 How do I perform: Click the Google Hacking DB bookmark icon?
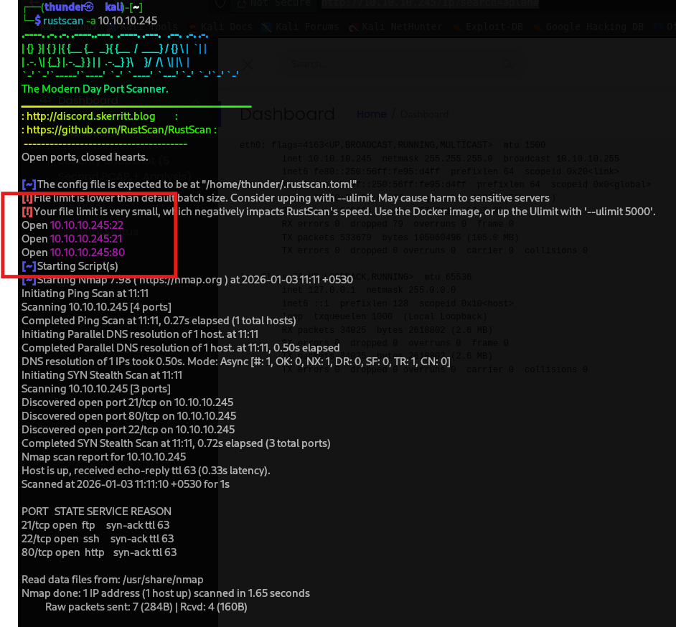pos(537,27)
